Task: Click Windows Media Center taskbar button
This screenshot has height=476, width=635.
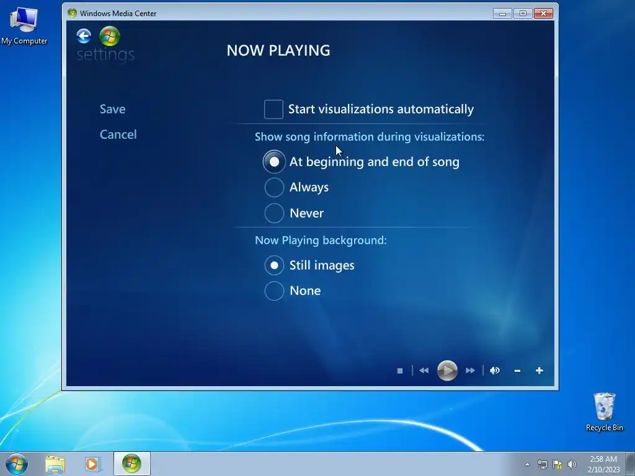Action: click(x=131, y=464)
